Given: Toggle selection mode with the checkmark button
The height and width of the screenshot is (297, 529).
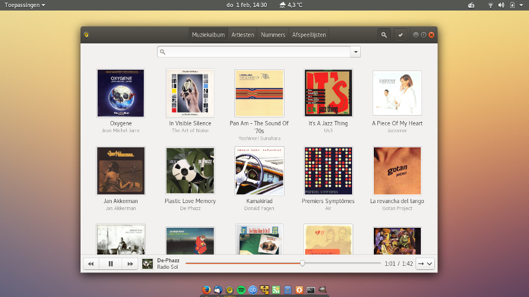Looking at the screenshot, I should click(x=400, y=35).
